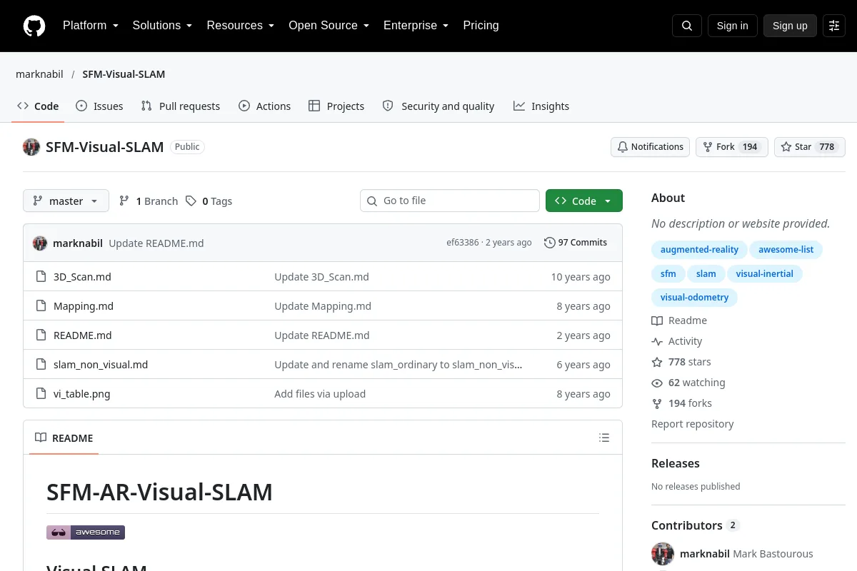Expand the Solutions menu
Screen dimensions: 857x571
coord(162,26)
